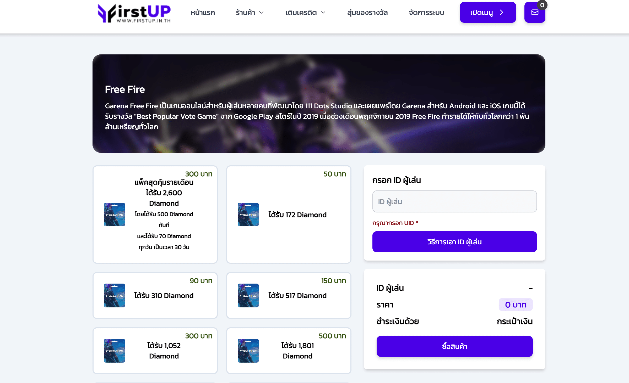Click the กรุณากรอก UID warning text
Viewport: 629px width, 383px height.
tap(395, 223)
